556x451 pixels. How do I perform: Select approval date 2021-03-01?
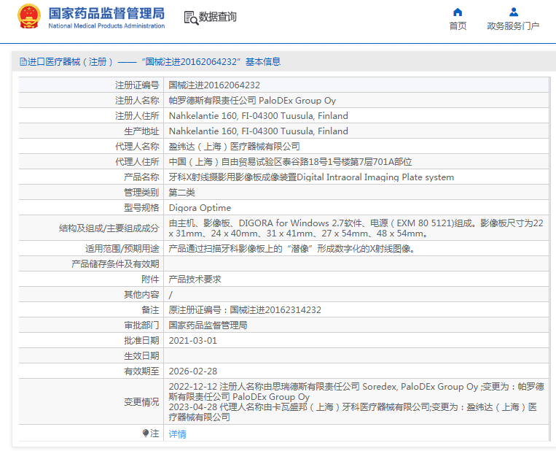193,341
